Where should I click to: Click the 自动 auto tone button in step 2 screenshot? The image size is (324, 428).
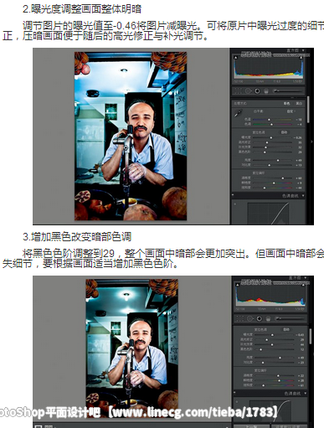284,132
